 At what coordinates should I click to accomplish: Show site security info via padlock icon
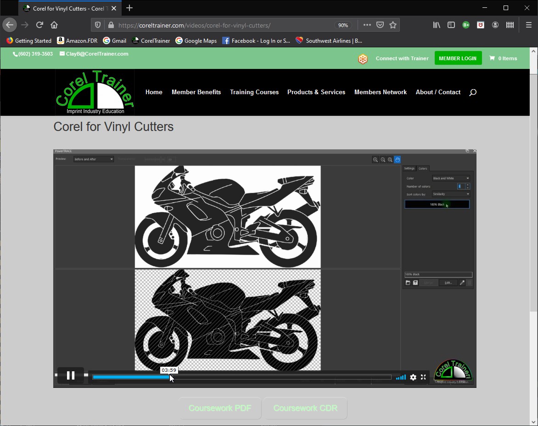(111, 25)
